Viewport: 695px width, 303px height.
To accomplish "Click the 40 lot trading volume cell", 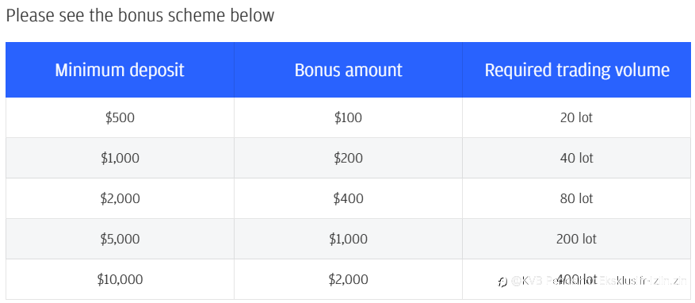I will [577, 158].
